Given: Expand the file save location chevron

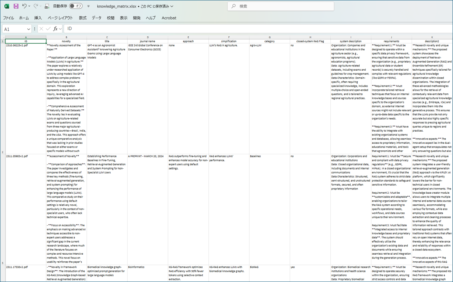Looking at the screenshot, I should tap(172, 6).
